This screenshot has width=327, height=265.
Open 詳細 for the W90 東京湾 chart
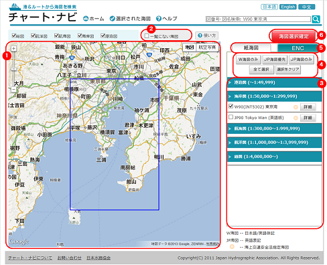[x=308, y=107]
